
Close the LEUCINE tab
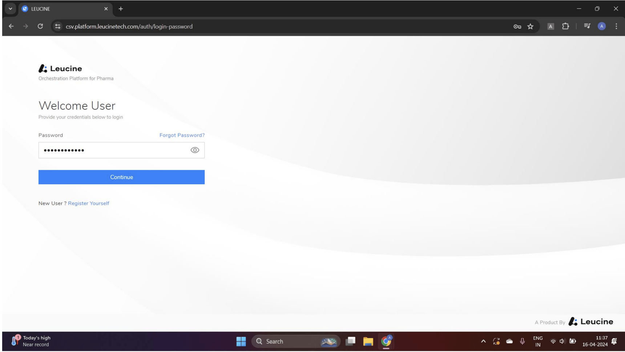click(106, 9)
